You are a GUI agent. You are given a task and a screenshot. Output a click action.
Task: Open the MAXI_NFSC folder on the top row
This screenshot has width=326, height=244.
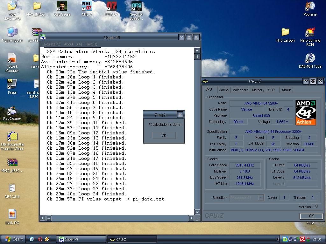pyautogui.click(x=37, y=9)
